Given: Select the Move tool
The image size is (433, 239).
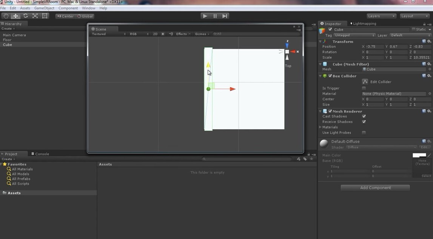Looking at the screenshot, I should coord(15,16).
